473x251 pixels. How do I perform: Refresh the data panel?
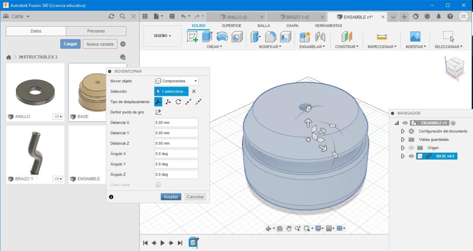tap(111, 16)
